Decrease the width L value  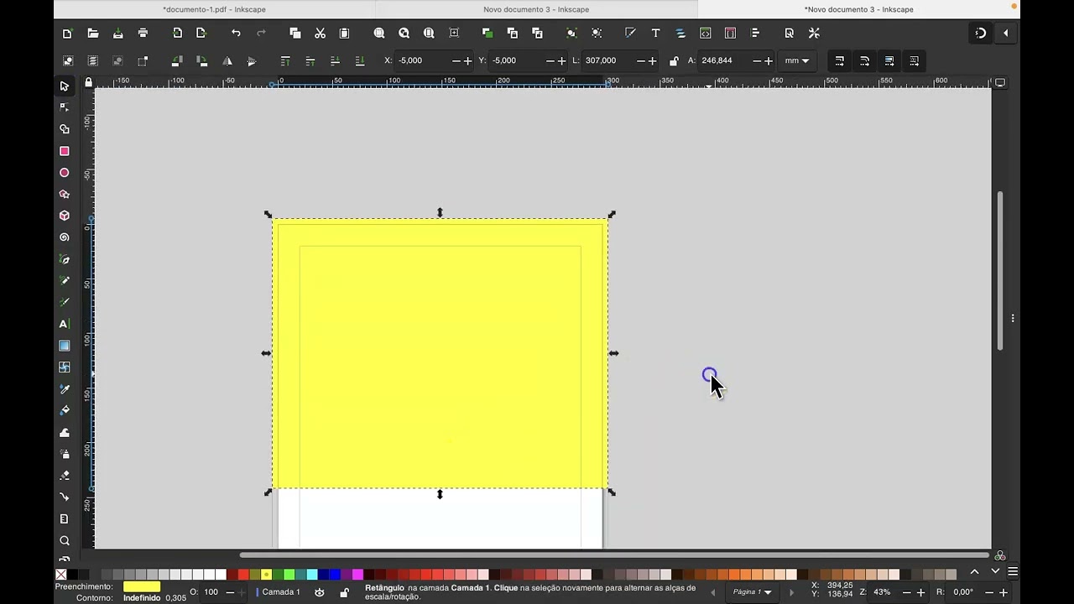point(640,61)
